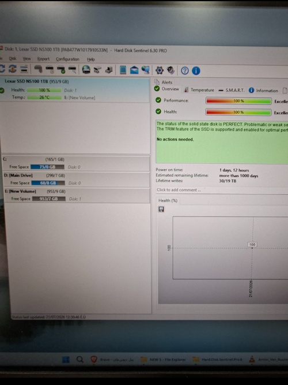Click the 'more than 1000 days' lifetime value
This screenshot has width=288, height=385.
click(x=238, y=176)
